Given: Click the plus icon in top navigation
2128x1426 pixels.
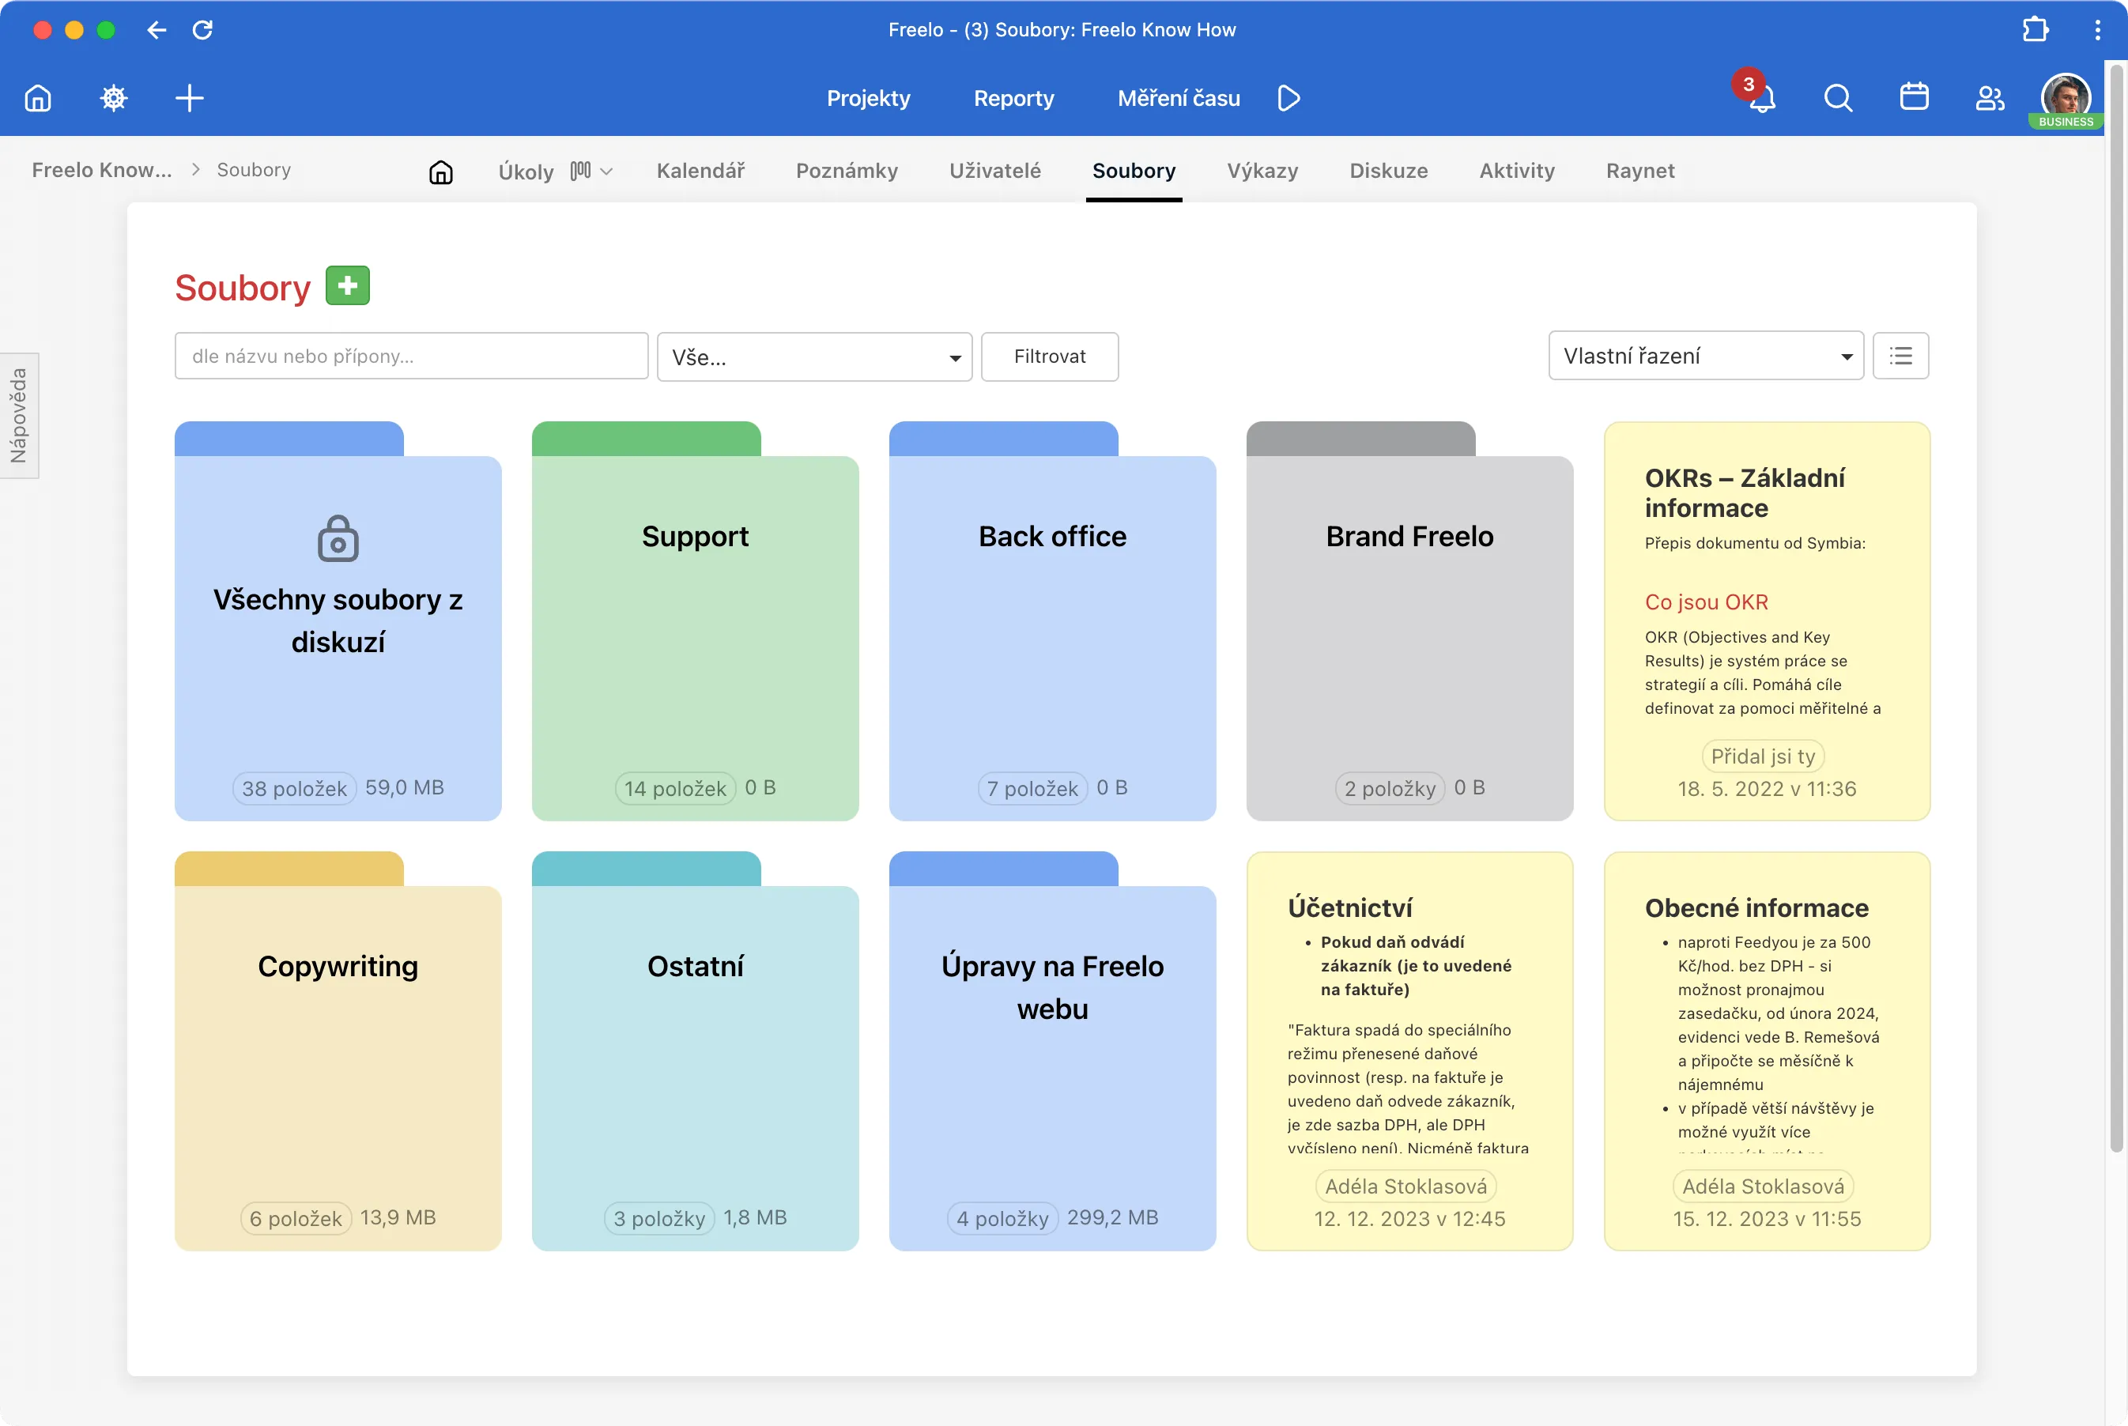Looking at the screenshot, I should [x=189, y=97].
